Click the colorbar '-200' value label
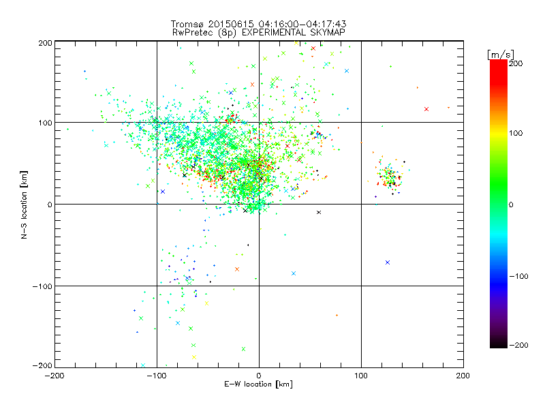Viewport: 545px width, 409px height. 518,345
